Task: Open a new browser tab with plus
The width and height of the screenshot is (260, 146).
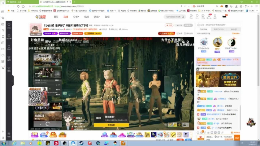Action: 74,2
